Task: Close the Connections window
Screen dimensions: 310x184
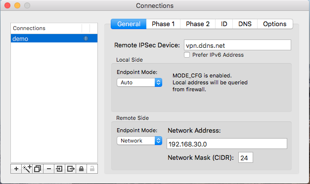Action: pos(7,5)
